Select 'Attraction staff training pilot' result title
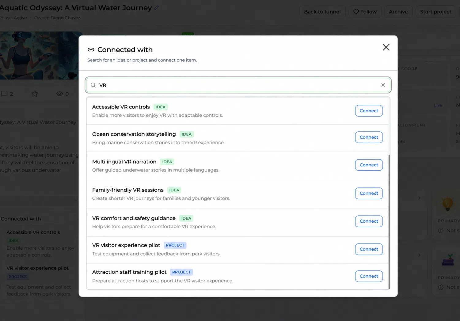 point(129,272)
